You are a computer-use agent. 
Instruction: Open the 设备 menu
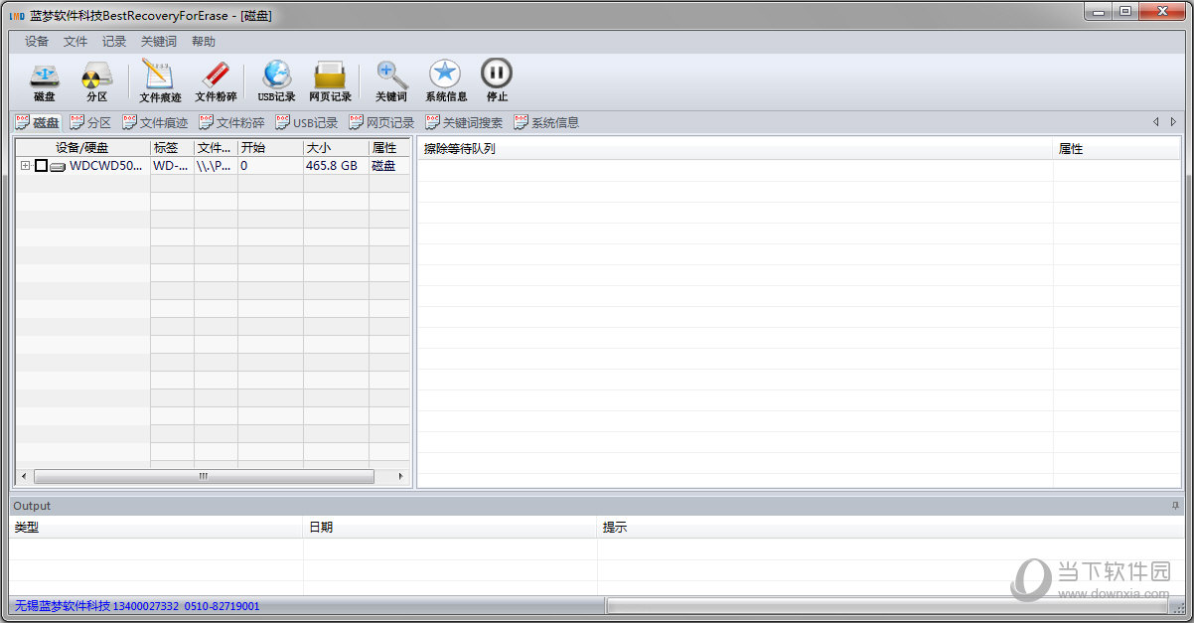37,42
